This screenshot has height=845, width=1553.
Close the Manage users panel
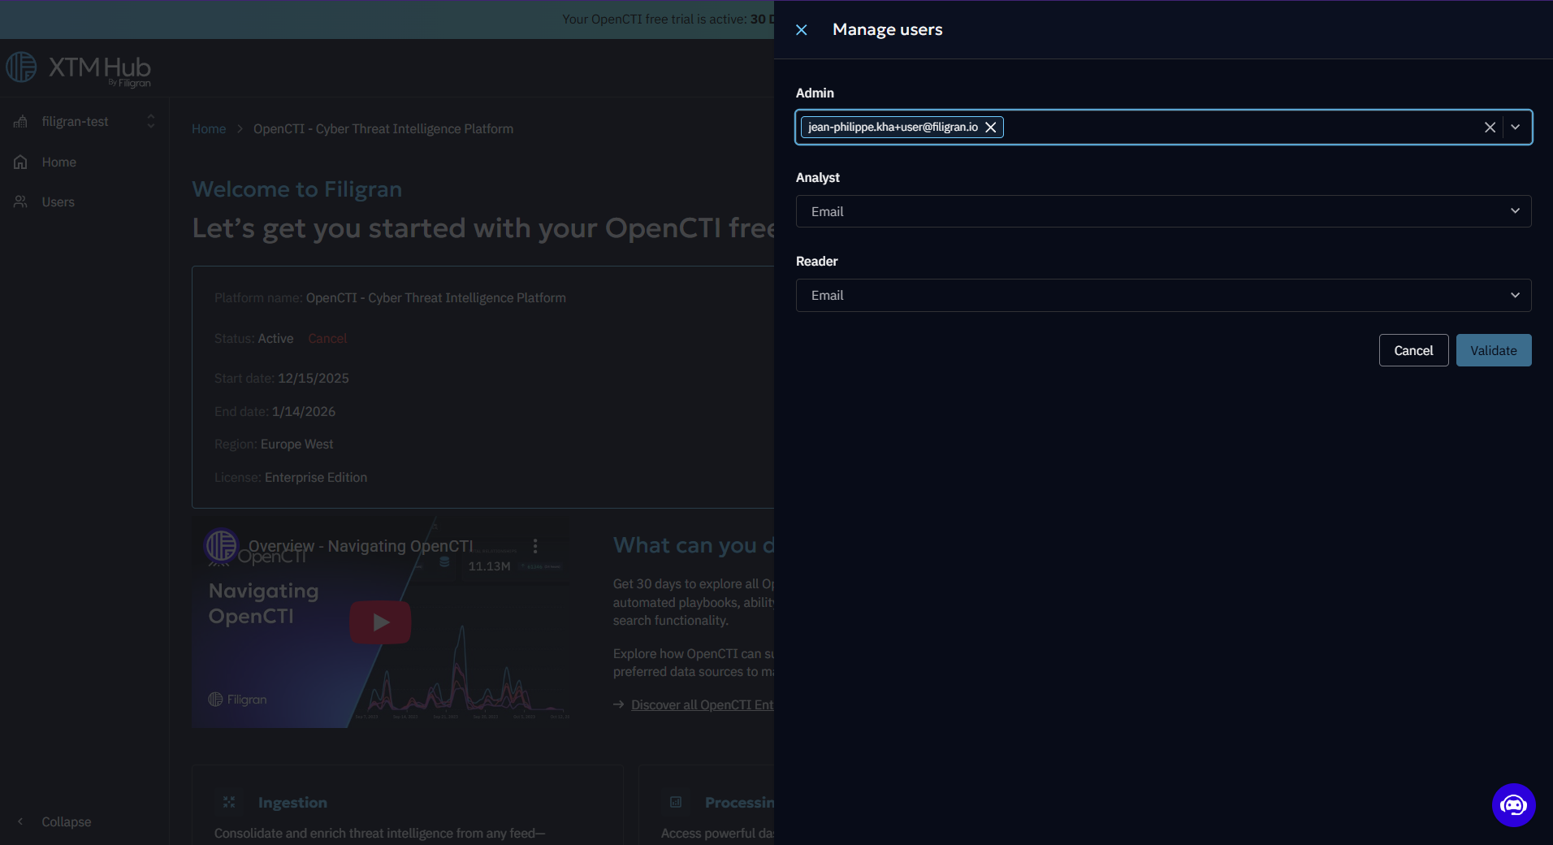click(801, 30)
